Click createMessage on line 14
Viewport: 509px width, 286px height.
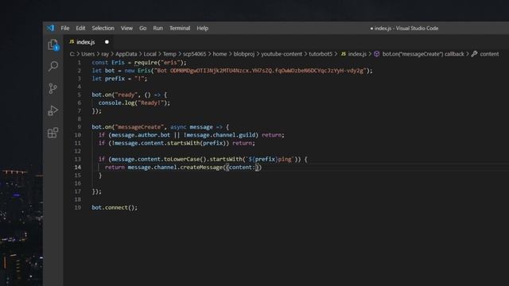pyautogui.click(x=201, y=168)
